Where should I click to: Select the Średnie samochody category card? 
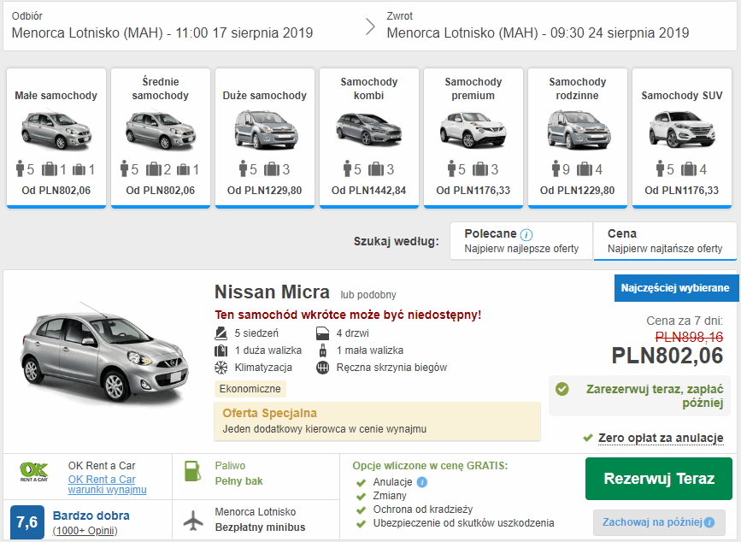160,138
